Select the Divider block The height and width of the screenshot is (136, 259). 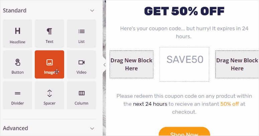17,96
